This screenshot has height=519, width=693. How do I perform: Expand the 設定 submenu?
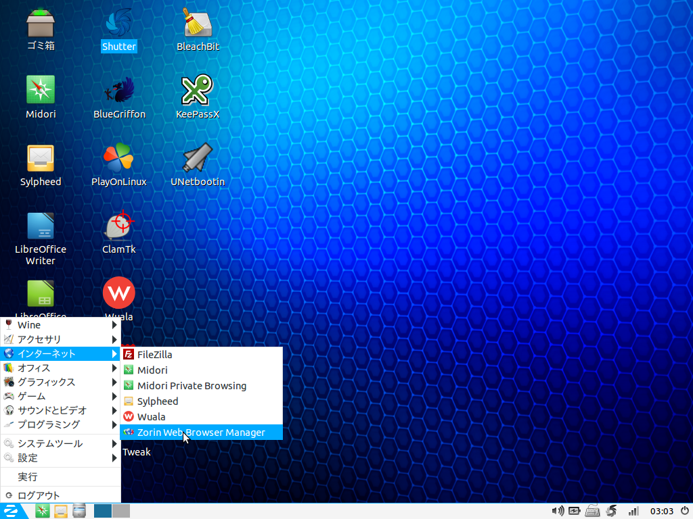tap(60, 458)
